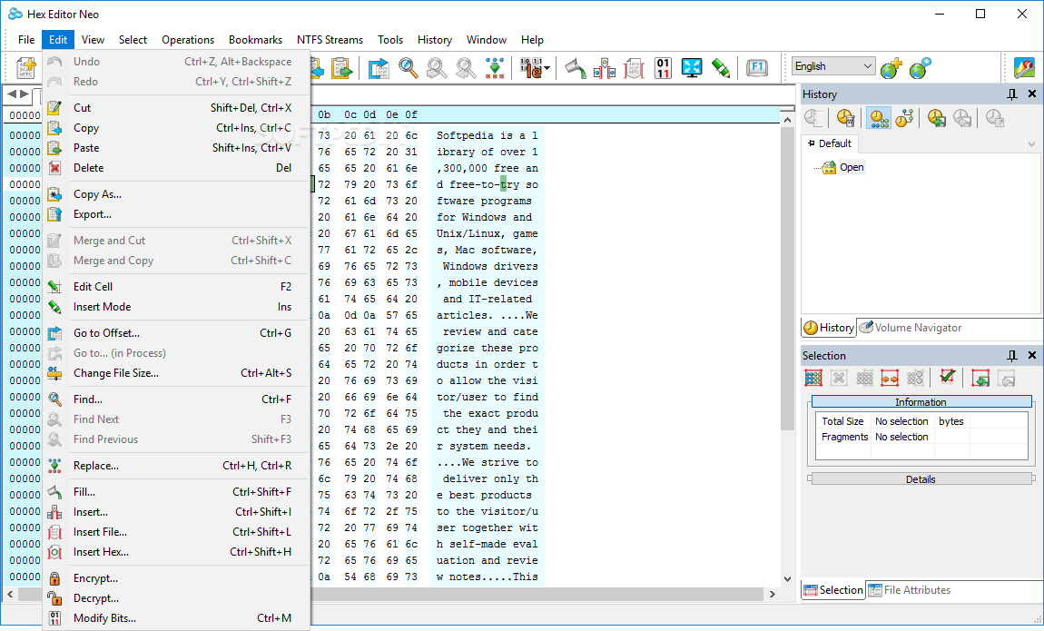Choose Insert Hex... from the Edit menu
The height and width of the screenshot is (631, 1044).
coord(178,552)
